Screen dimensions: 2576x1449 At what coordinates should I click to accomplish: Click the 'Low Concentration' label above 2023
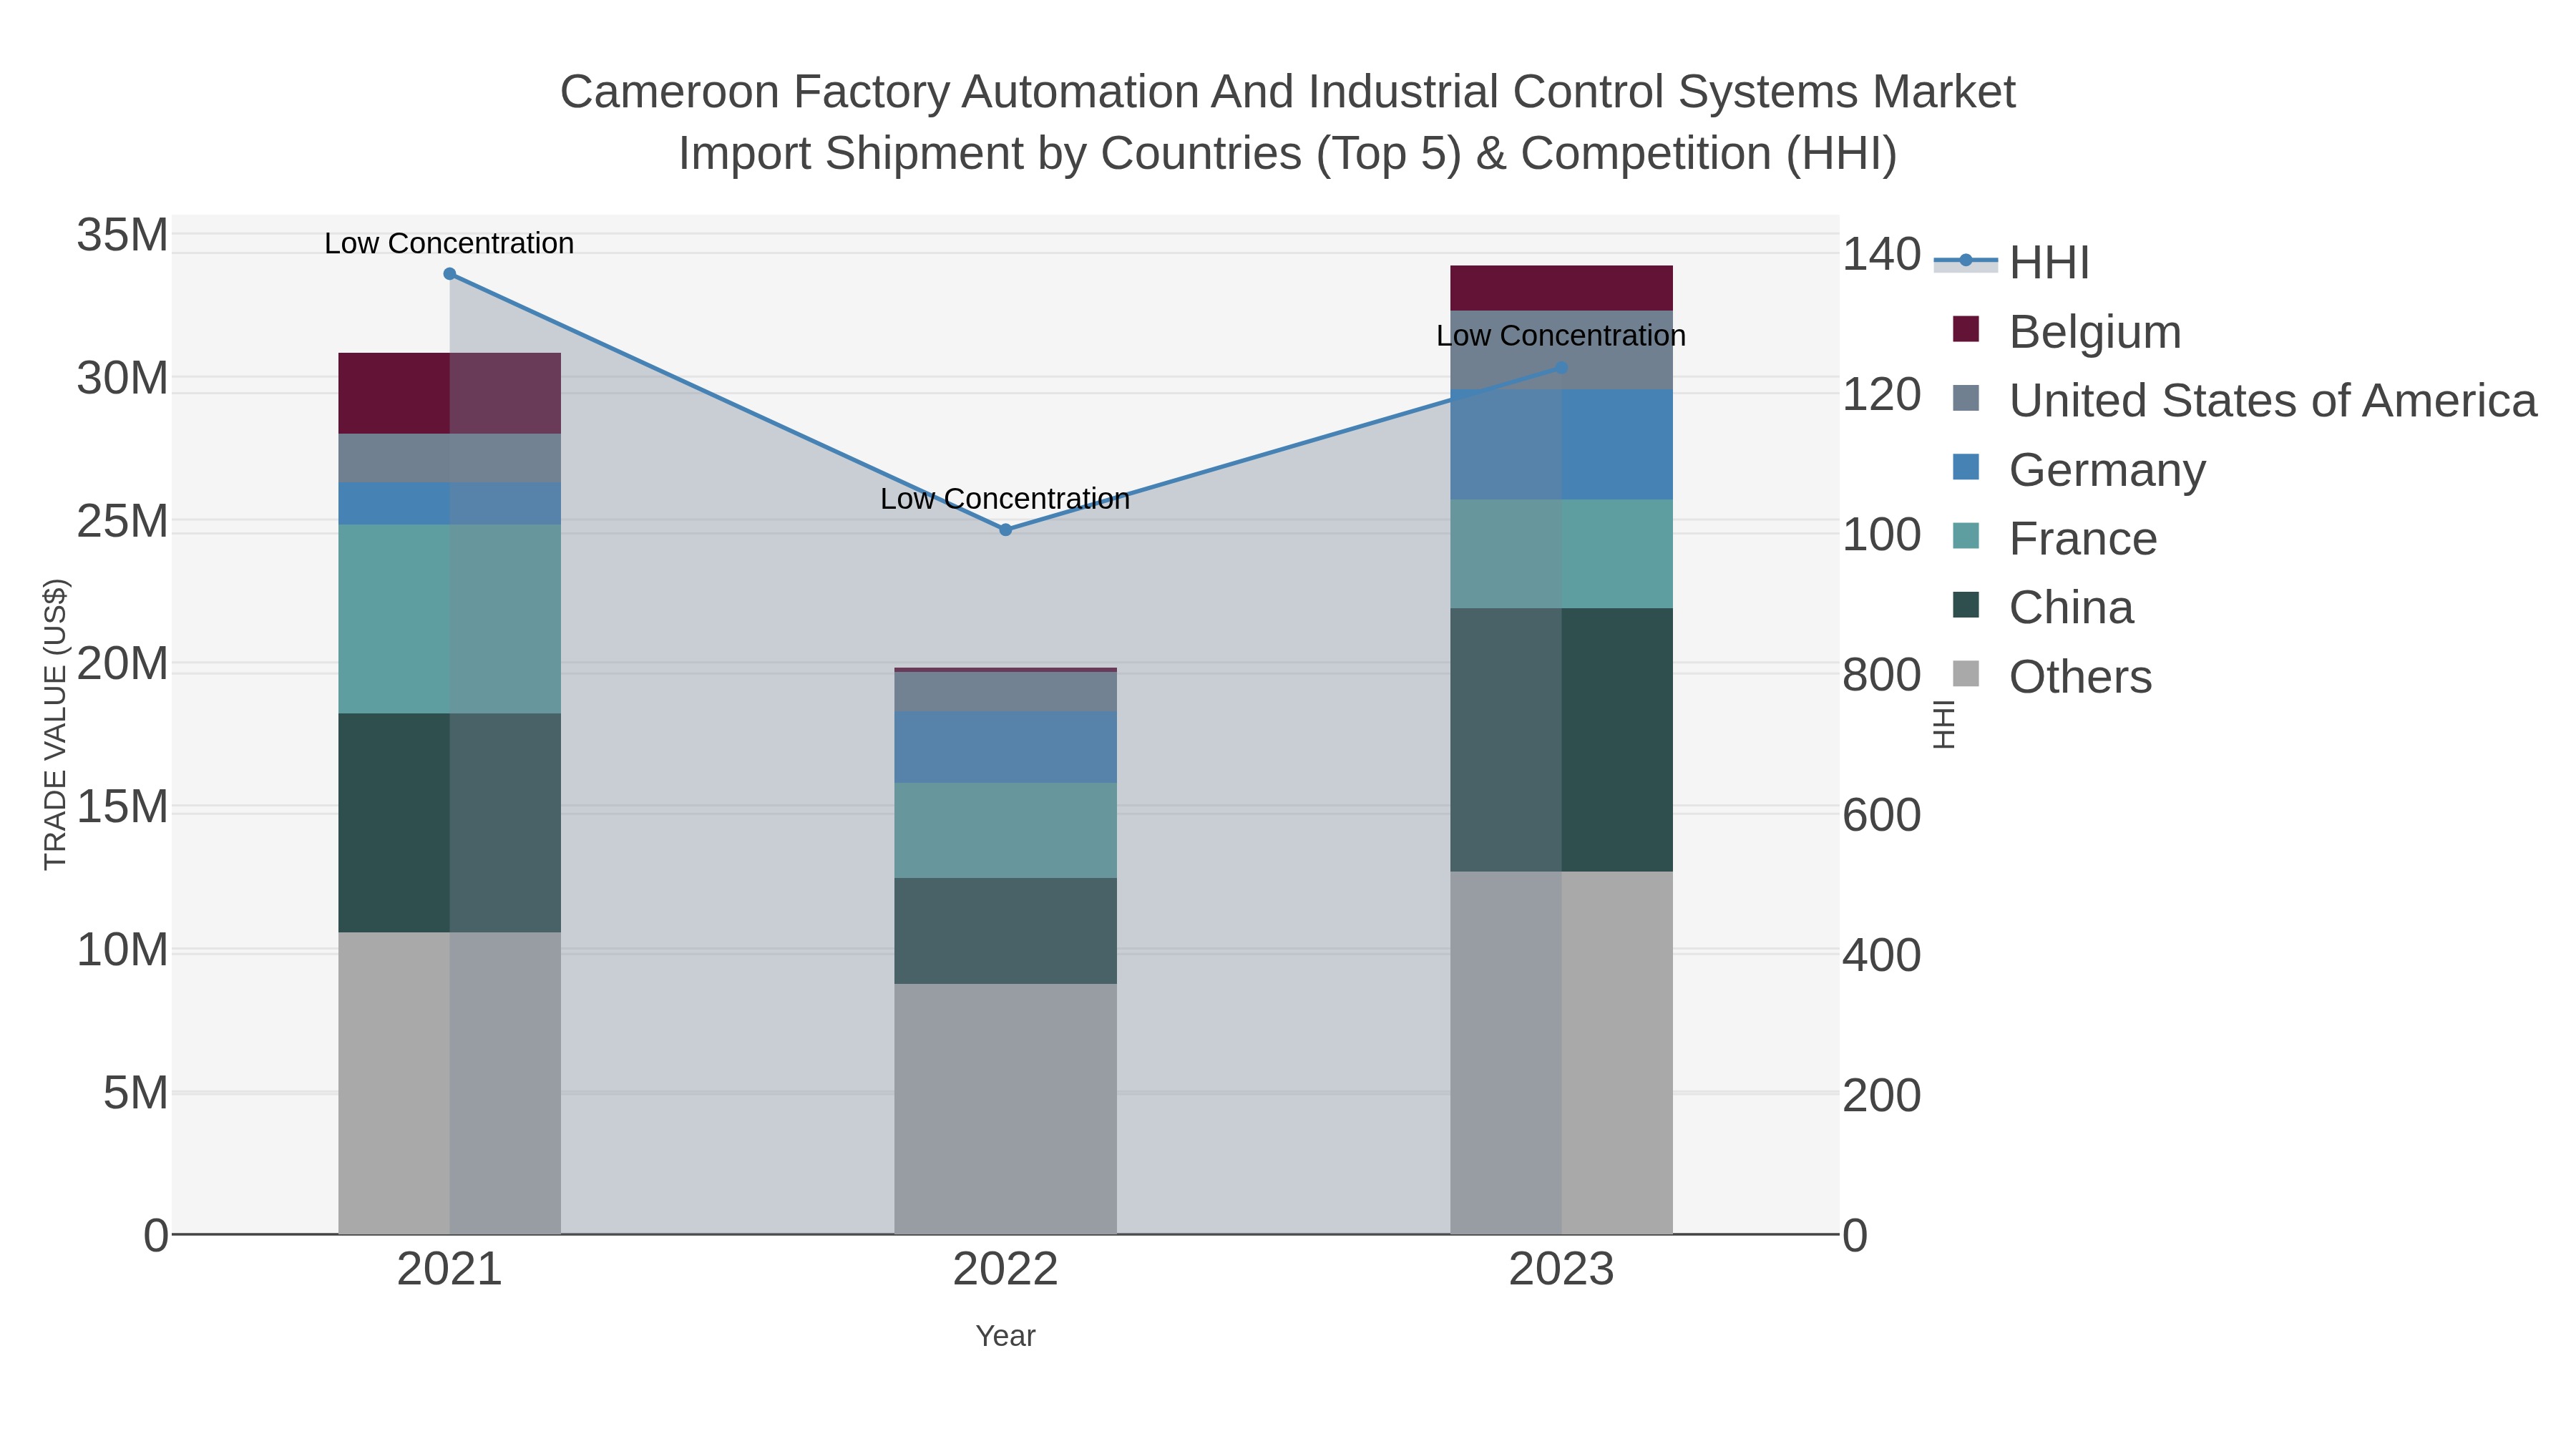pos(1561,336)
